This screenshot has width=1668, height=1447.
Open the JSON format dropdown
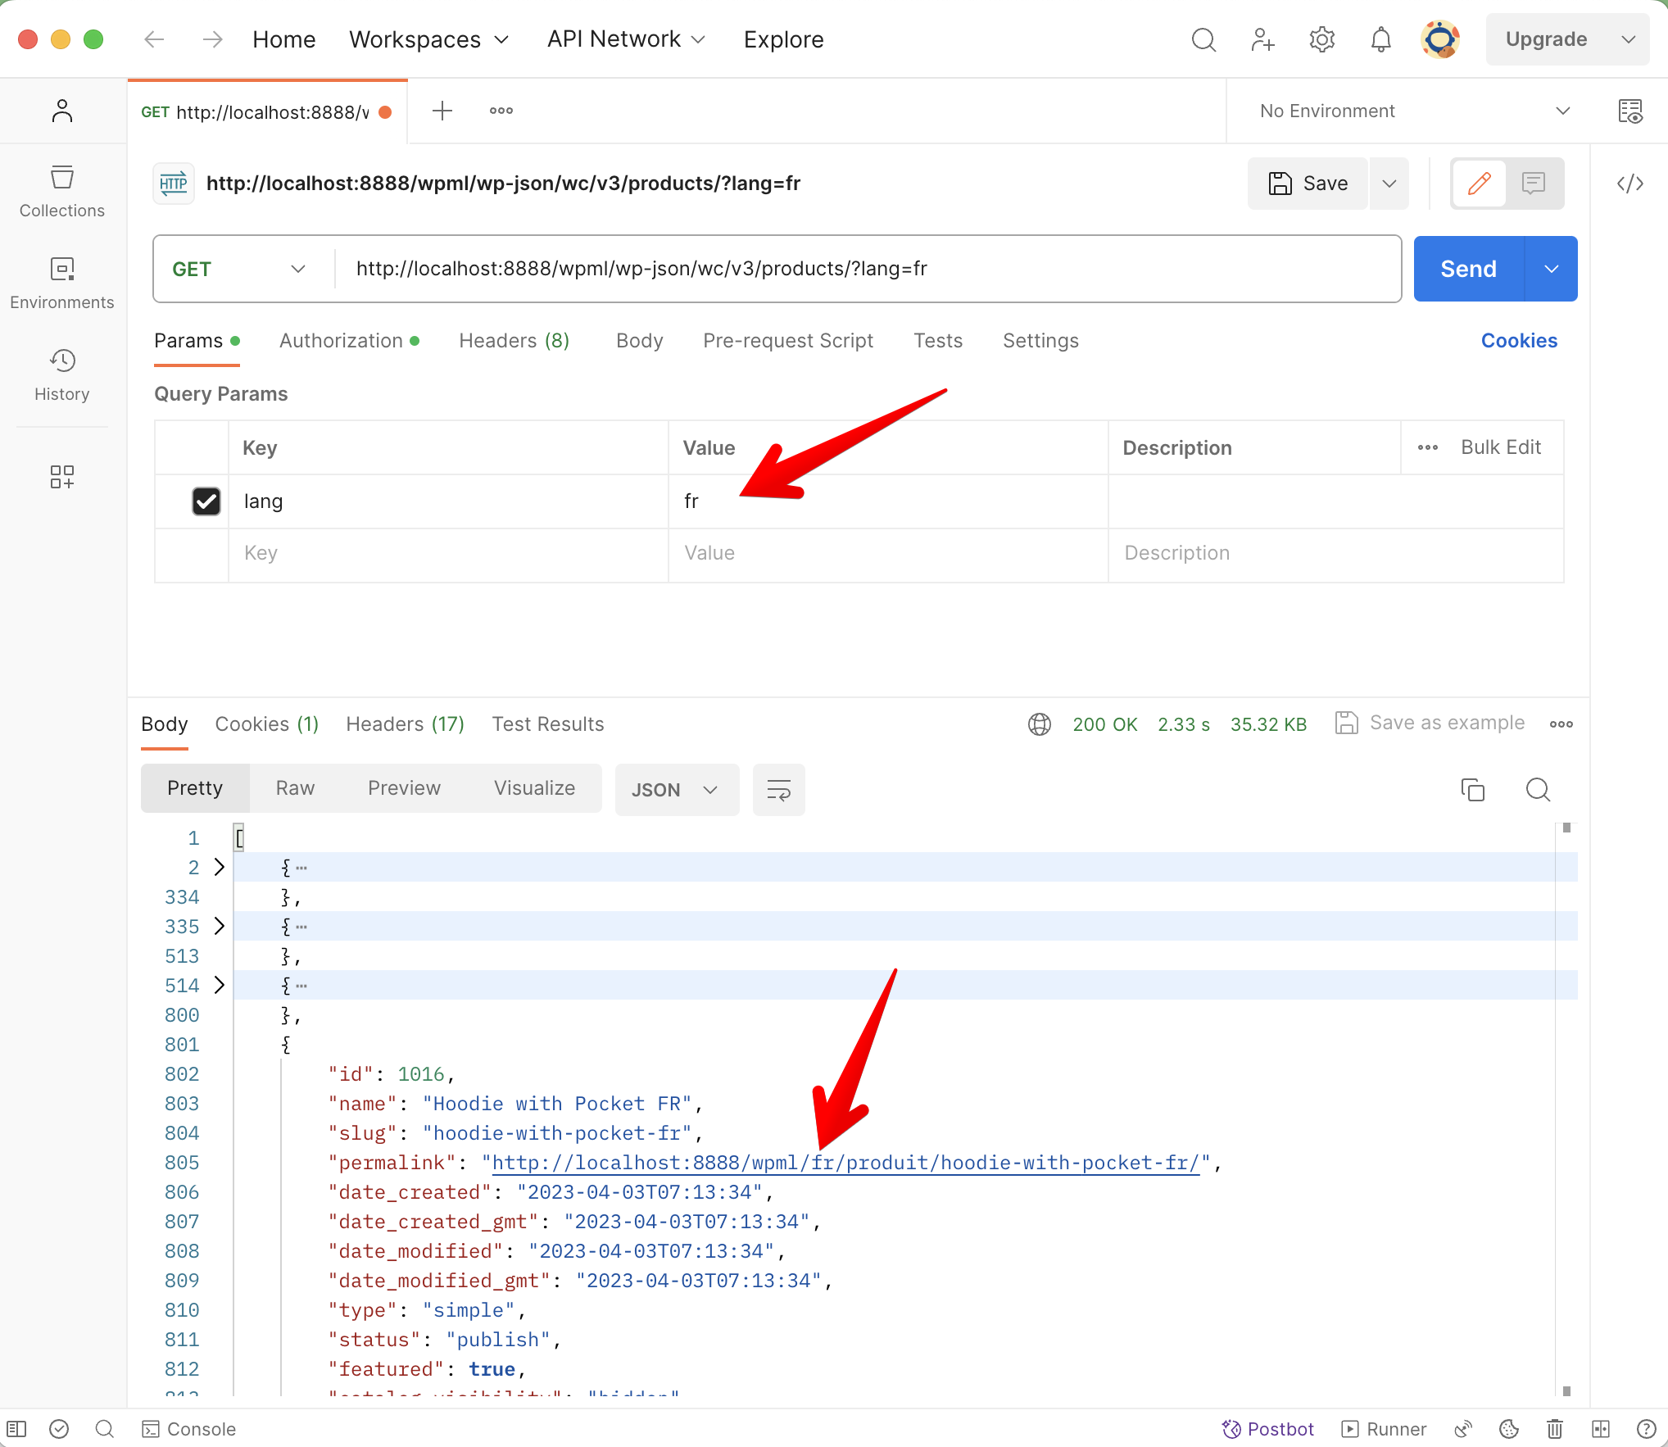676,789
